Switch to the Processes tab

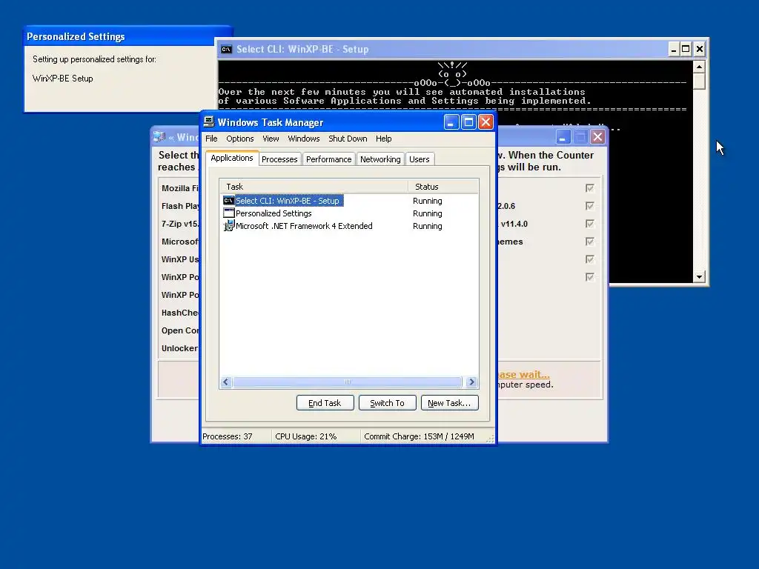tap(279, 159)
